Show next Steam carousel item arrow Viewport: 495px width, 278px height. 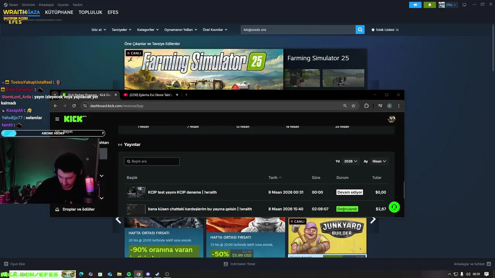(x=373, y=220)
